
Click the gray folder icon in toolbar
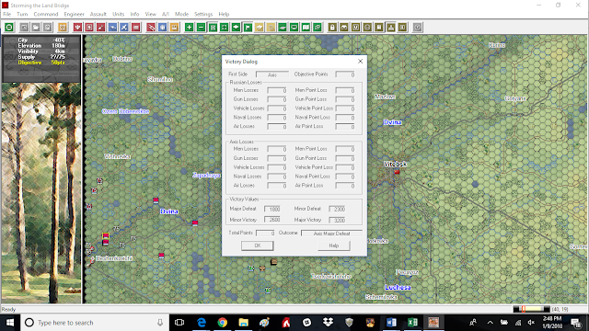36,28
